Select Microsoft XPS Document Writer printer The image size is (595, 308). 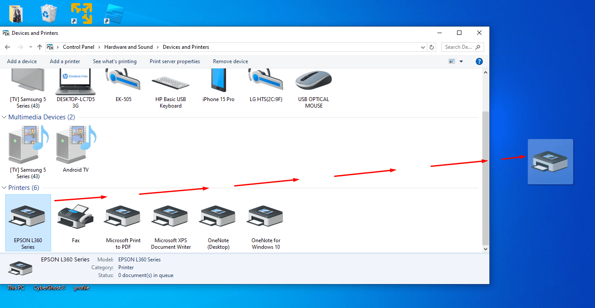click(171, 222)
